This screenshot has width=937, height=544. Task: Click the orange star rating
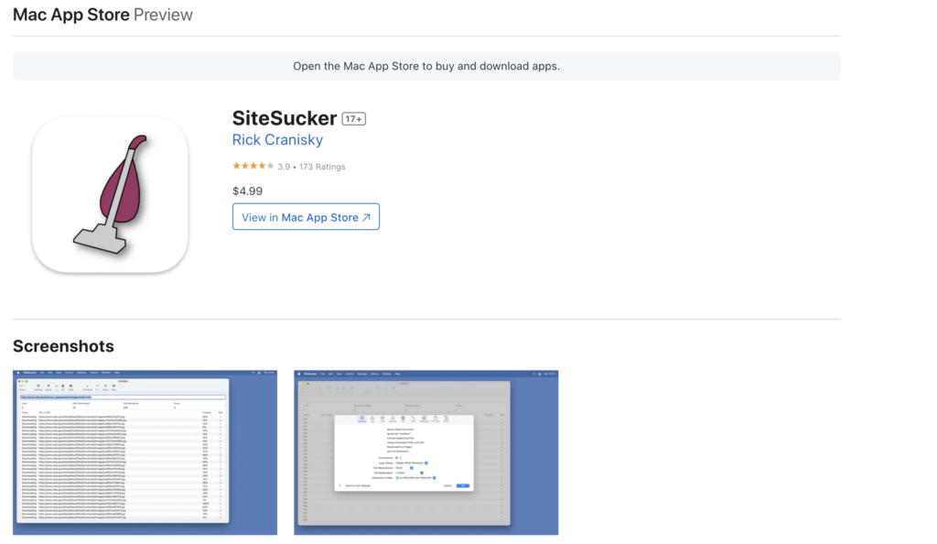pyautogui.click(x=253, y=166)
